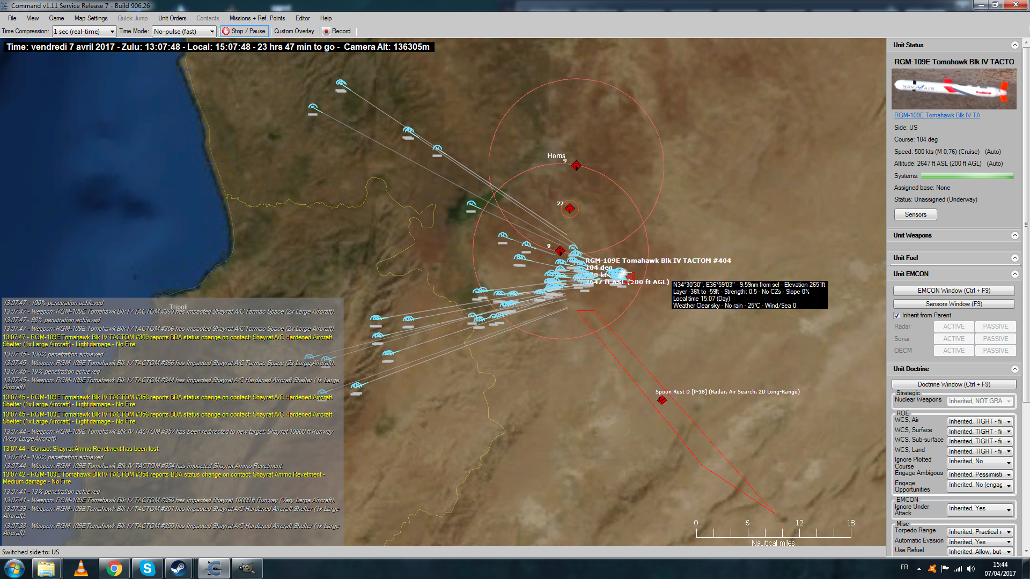Click the Sensors button in Unit Status

point(915,214)
